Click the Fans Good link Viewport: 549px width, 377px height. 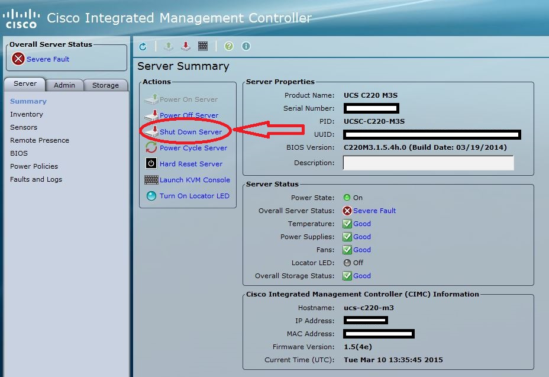(362, 250)
